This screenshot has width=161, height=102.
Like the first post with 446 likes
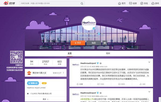pos(141,84)
